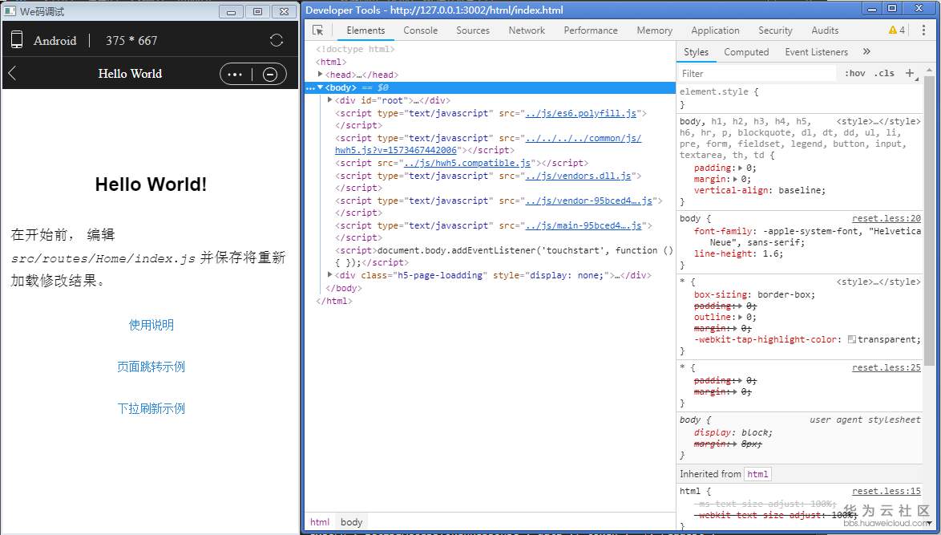Open the reset.less:20 source link
Screen dimensions: 941x535
click(x=886, y=218)
